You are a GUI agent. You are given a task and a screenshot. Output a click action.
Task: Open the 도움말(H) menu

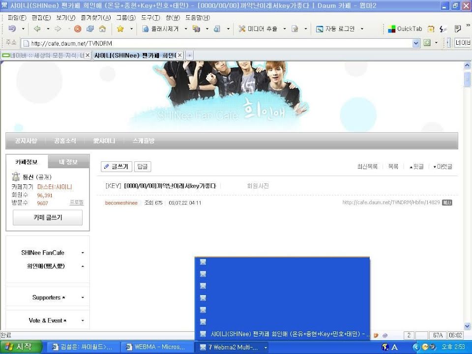click(198, 18)
